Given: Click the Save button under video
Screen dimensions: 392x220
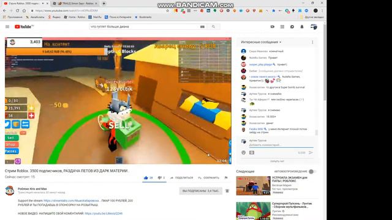Looking at the screenshot, I should (208, 178).
